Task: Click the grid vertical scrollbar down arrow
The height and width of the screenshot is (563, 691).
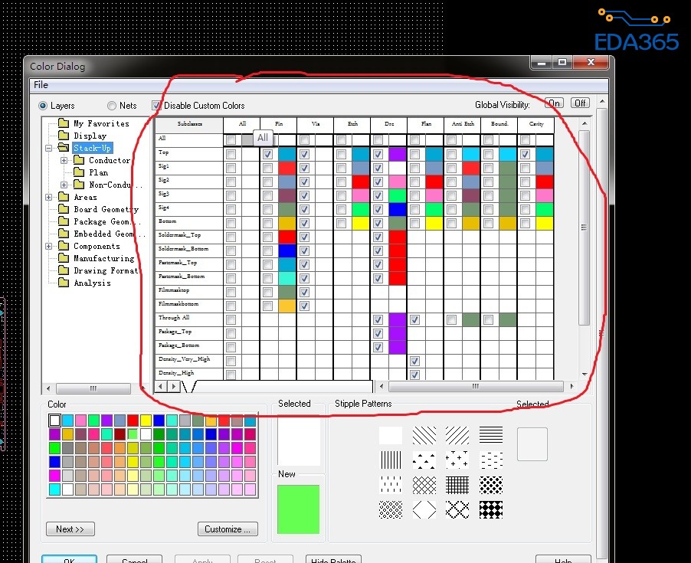Action: (585, 374)
